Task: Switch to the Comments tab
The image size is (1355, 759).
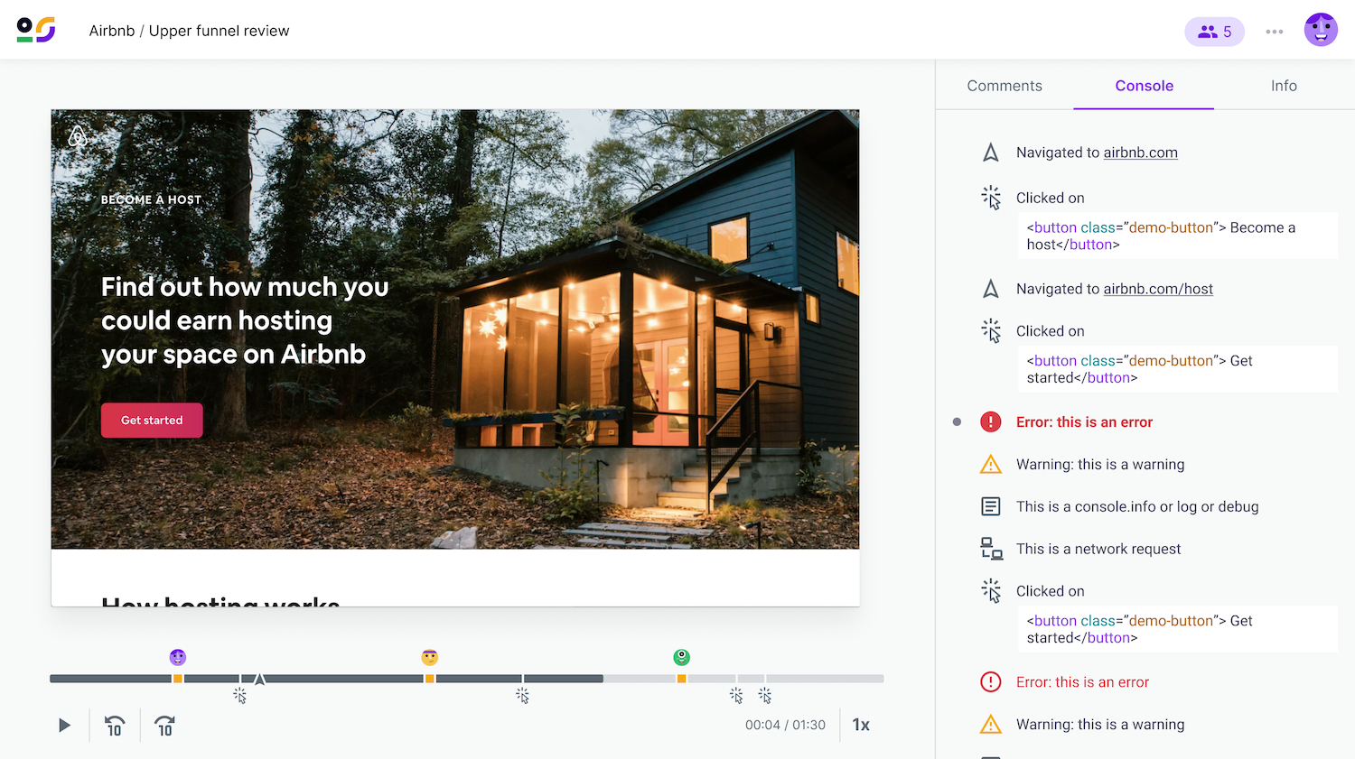Action: (x=1005, y=86)
